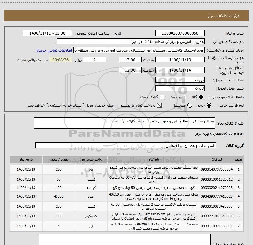
Task: Select the خدمت radio button
Action: [x=184, y=97]
